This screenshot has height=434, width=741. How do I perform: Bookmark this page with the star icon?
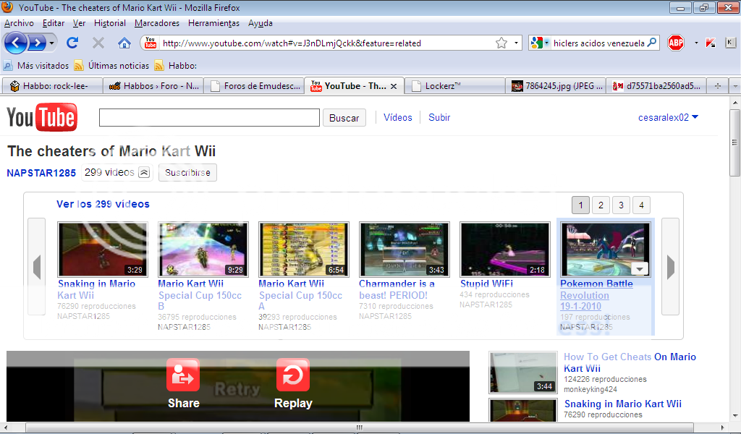point(501,43)
